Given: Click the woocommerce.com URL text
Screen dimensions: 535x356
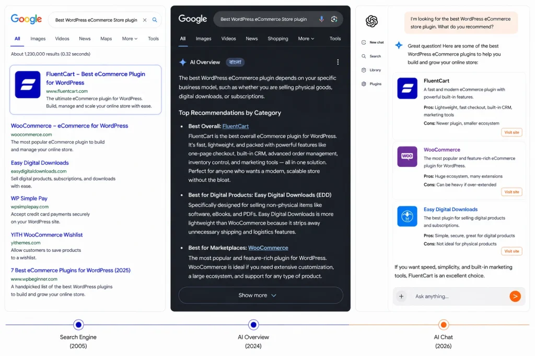Looking at the screenshot, I should click(x=31, y=134).
